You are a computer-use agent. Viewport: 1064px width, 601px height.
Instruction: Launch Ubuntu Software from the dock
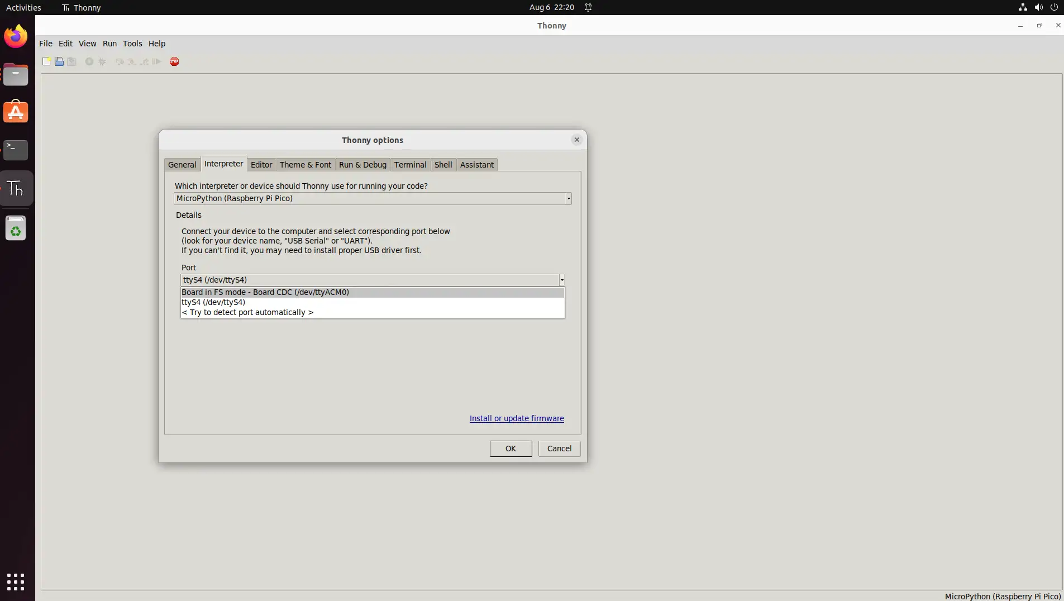click(16, 112)
